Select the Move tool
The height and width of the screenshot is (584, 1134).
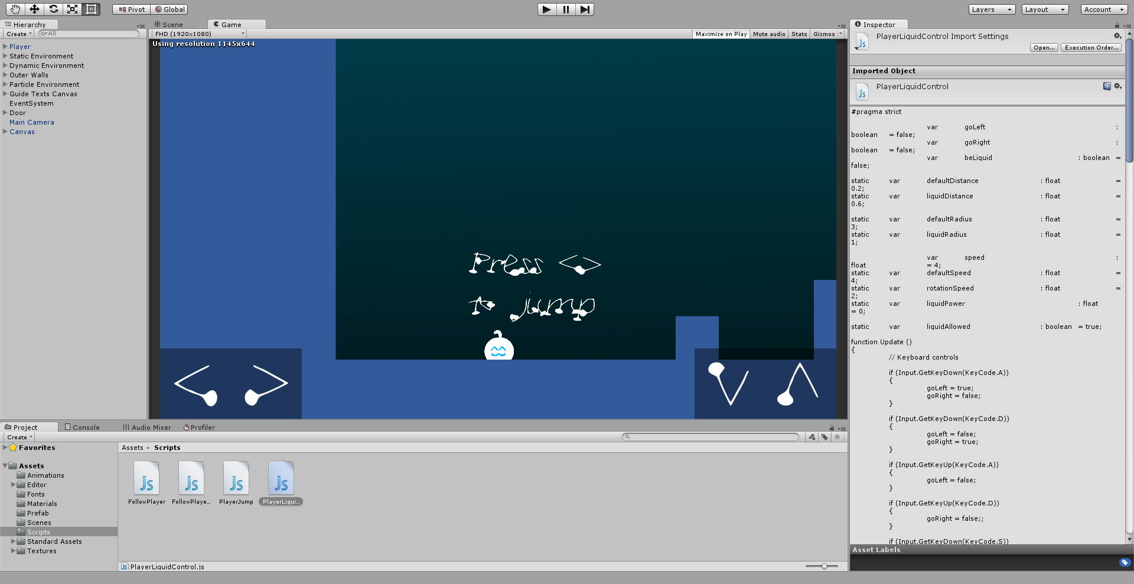click(x=34, y=9)
